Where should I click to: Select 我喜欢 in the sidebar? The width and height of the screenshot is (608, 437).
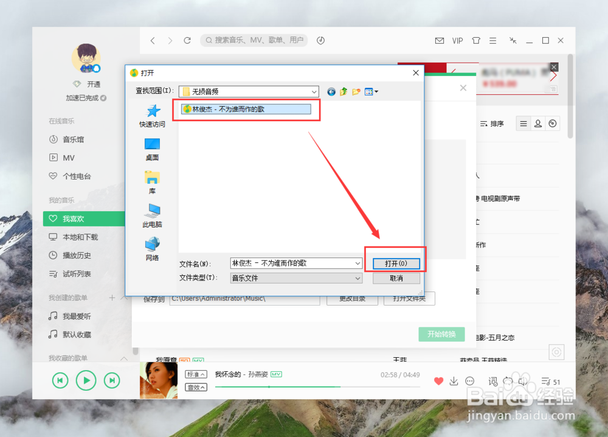[x=84, y=218]
